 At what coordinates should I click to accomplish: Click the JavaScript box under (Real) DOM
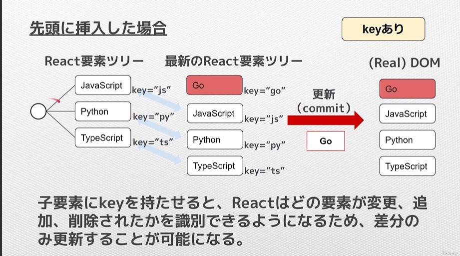[x=407, y=114]
